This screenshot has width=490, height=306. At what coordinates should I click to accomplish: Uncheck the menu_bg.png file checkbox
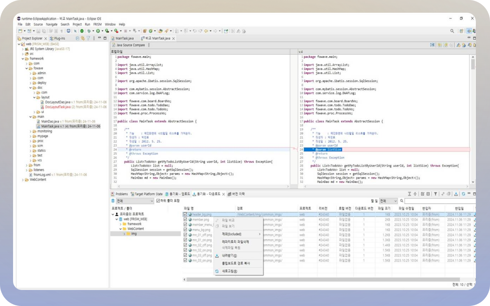coord(185,230)
